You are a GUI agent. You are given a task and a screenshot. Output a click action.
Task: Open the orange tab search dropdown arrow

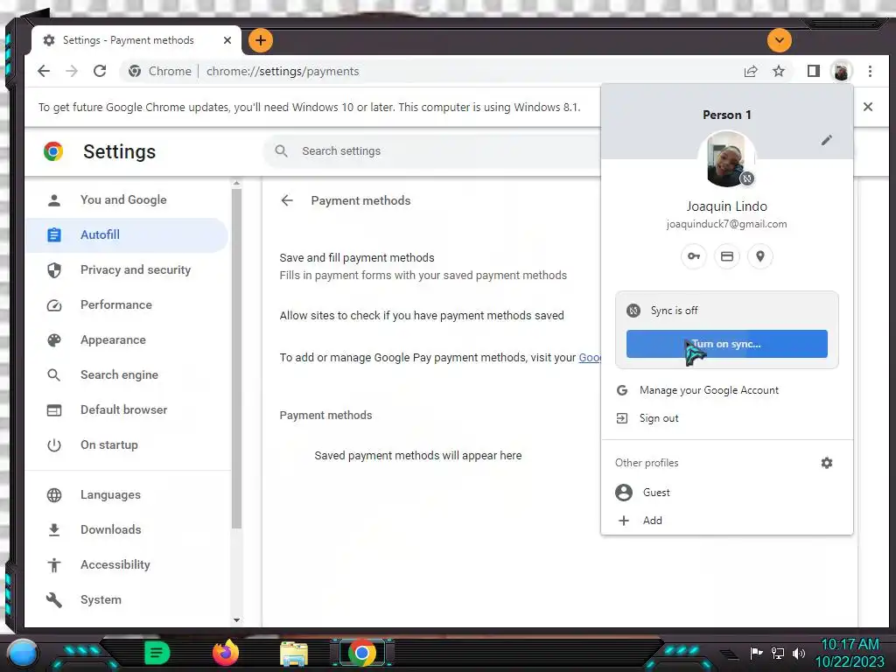point(779,40)
